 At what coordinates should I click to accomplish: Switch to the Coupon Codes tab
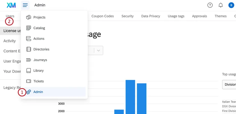tap(103, 16)
